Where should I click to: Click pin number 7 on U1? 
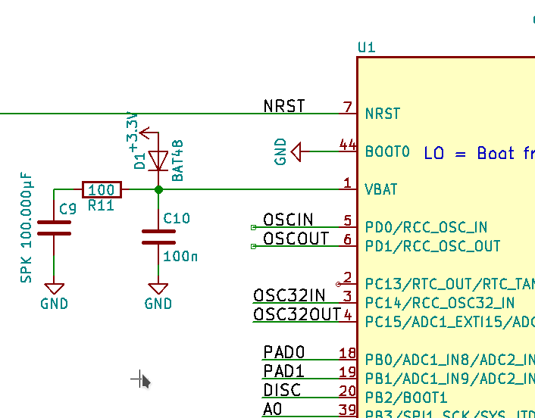point(348,107)
